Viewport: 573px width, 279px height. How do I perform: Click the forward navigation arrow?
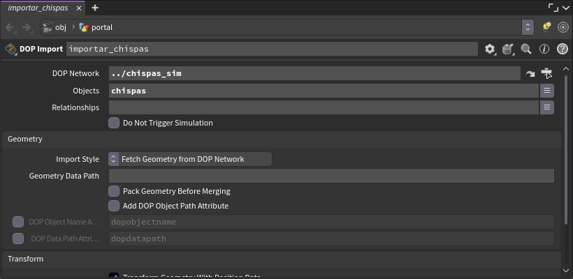(27, 27)
